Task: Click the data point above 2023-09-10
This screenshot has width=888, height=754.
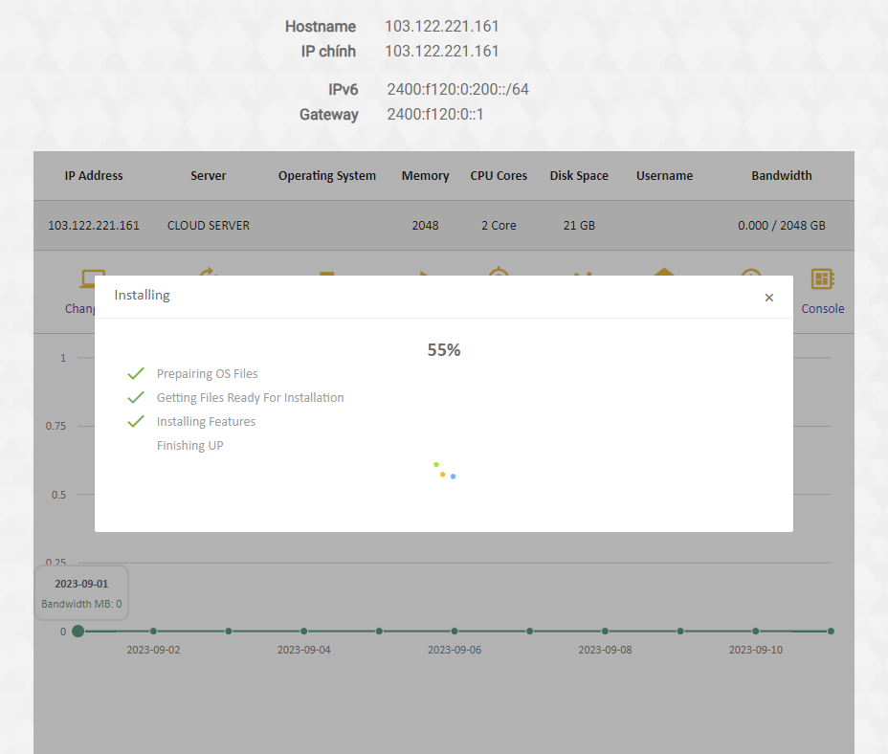Action: point(756,632)
